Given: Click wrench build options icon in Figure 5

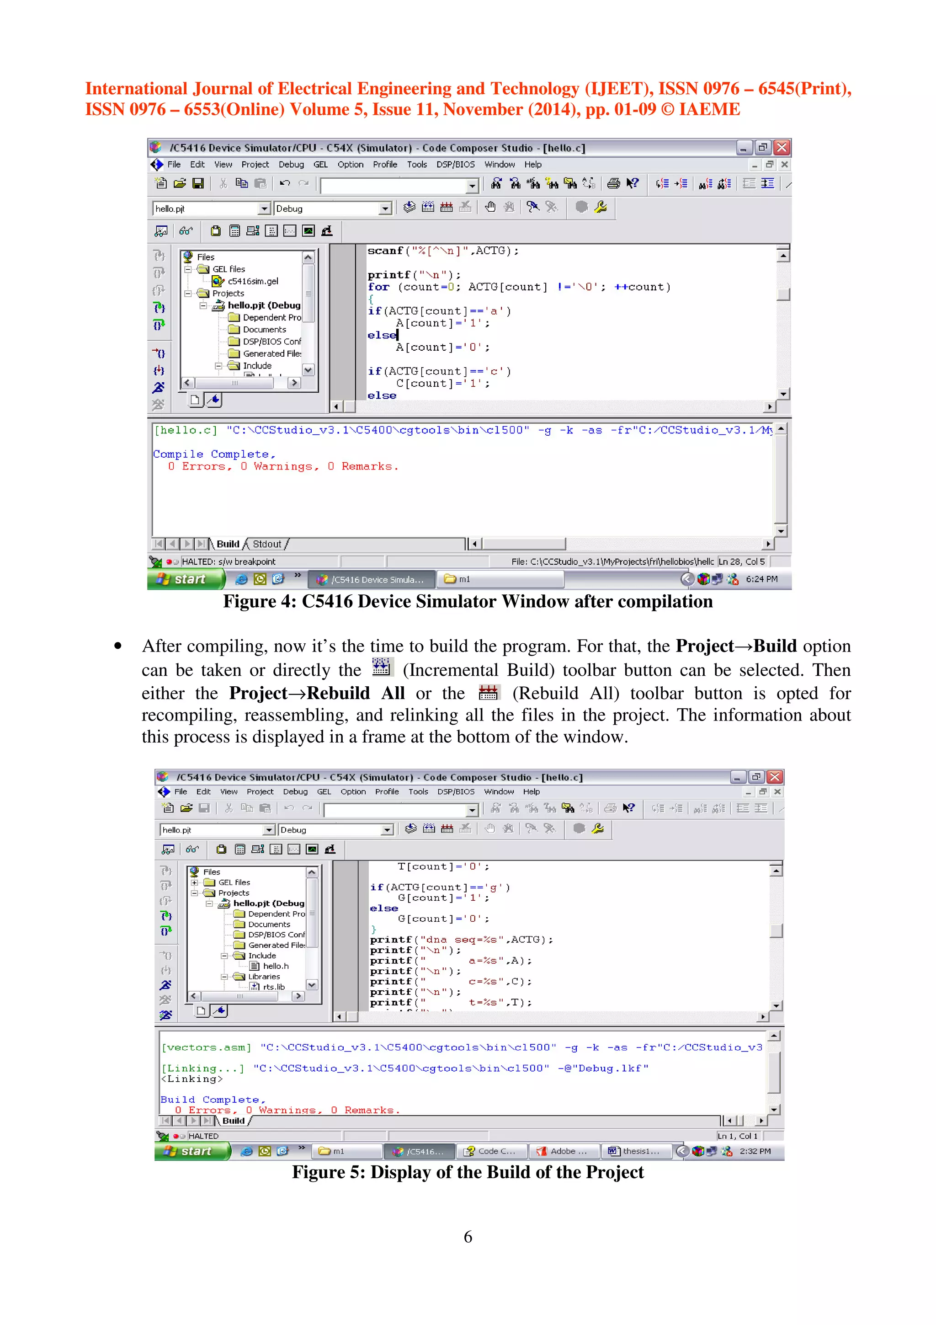Looking at the screenshot, I should point(598,829).
